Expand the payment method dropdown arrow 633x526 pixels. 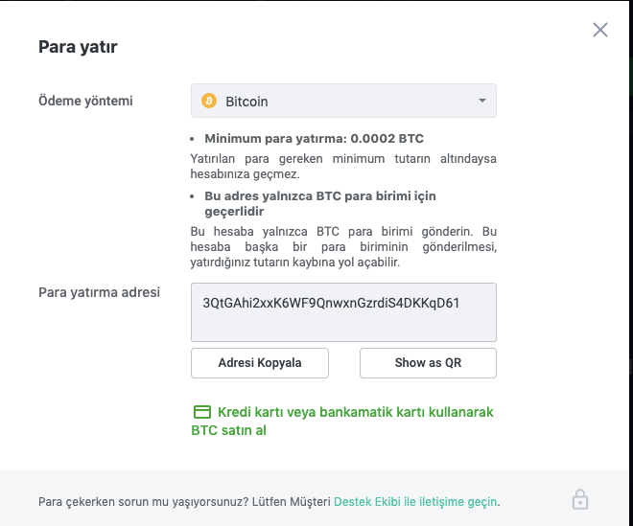click(x=482, y=101)
